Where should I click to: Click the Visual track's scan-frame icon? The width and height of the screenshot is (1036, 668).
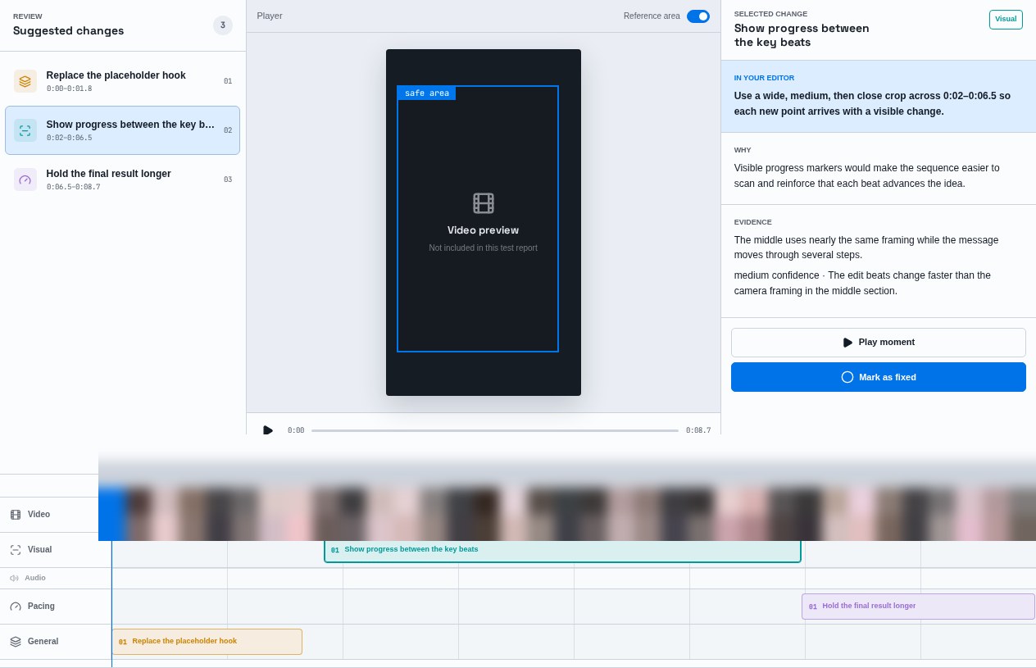point(16,550)
